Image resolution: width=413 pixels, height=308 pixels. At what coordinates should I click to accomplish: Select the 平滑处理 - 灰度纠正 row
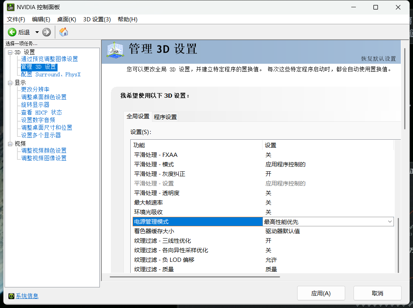[x=263, y=174]
